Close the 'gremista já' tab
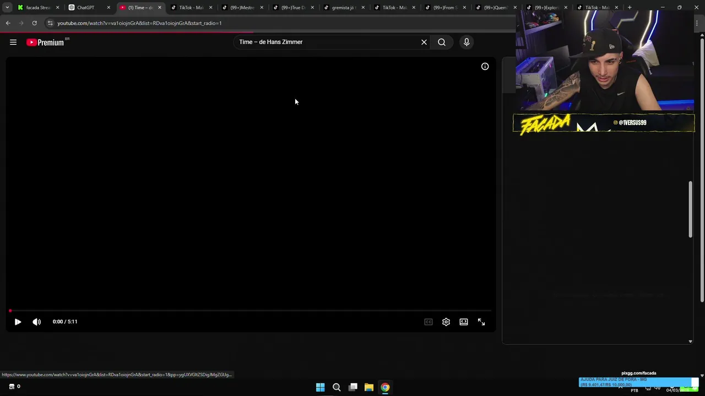Image resolution: width=705 pixels, height=396 pixels. [363, 8]
